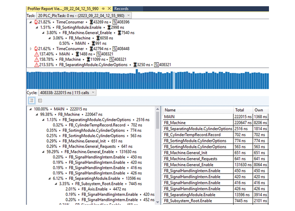Viewport: 295px width, 211px height.
Task: Select FB_CylinderTempRecord.Record in the table
Action: point(216,135)
